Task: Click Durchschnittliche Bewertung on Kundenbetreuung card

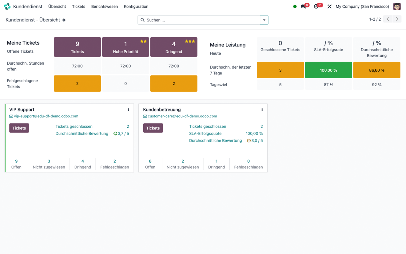Action: [215, 141]
